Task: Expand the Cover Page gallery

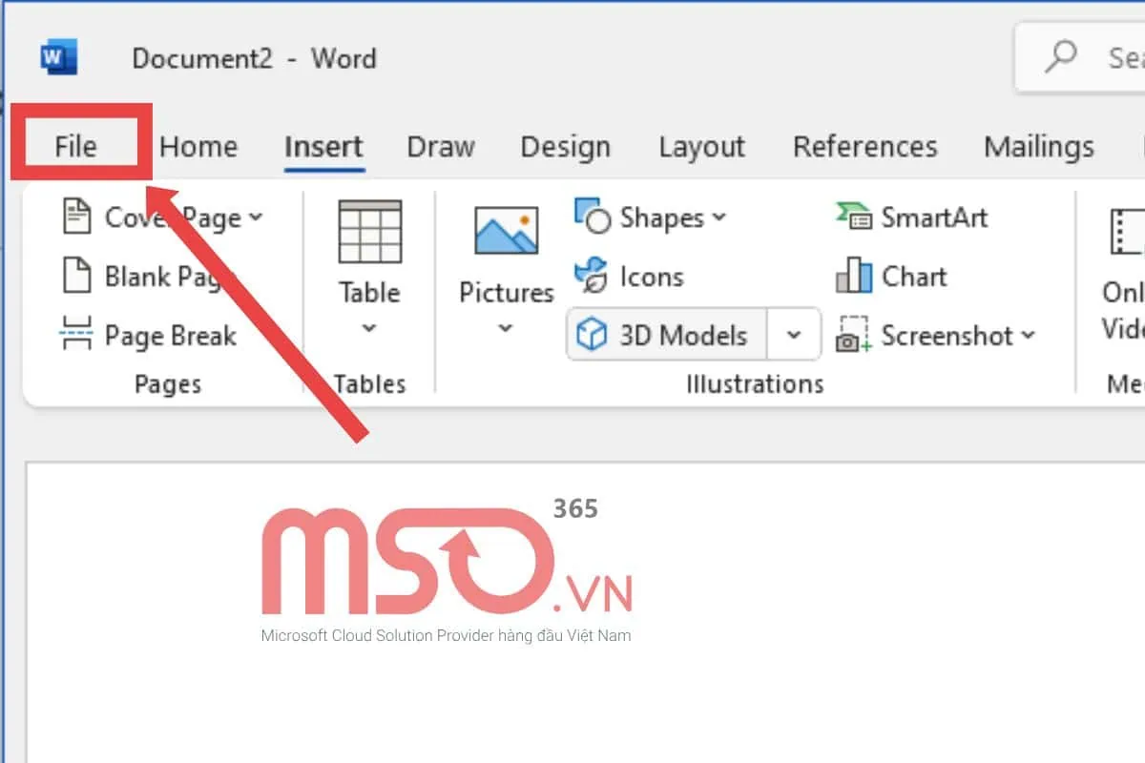Action: click(x=255, y=217)
